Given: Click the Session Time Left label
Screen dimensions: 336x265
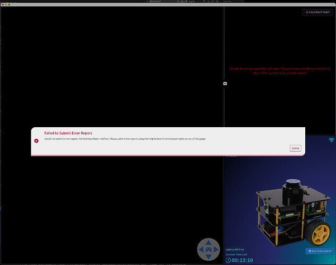Looking at the screenshot, I should point(236,254).
